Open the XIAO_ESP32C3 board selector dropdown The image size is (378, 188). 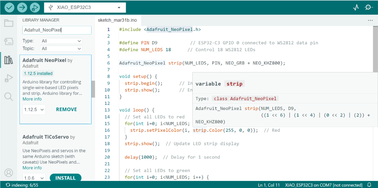click(85, 7)
